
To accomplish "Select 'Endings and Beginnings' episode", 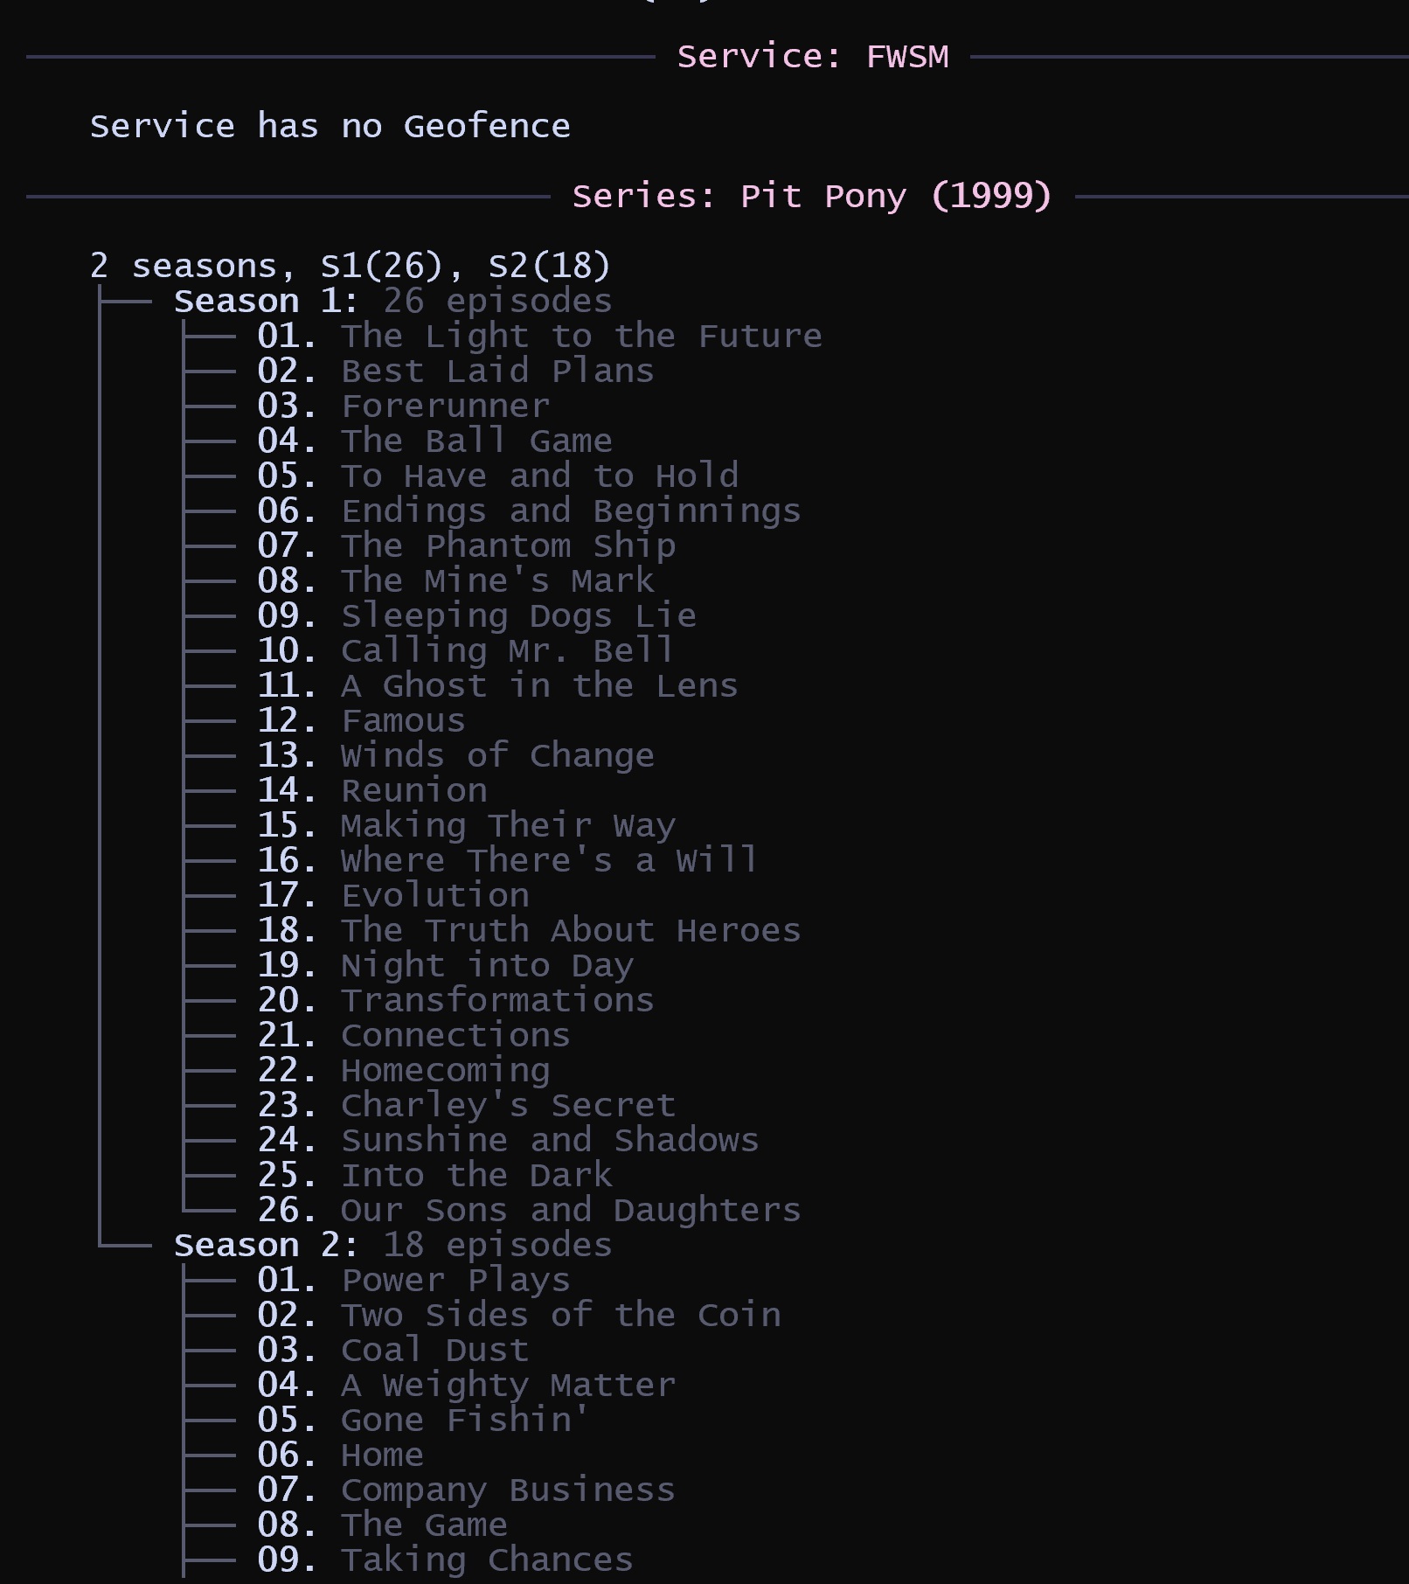I will coord(570,511).
